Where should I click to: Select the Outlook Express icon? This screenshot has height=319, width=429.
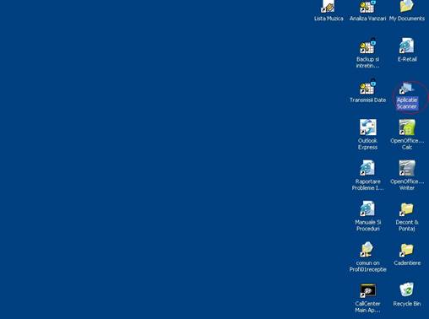click(367, 127)
